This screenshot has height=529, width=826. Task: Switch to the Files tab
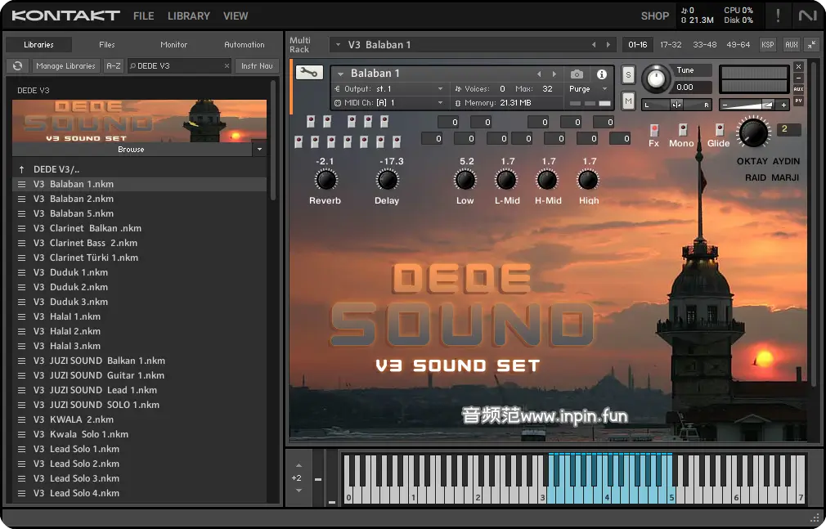pos(107,45)
